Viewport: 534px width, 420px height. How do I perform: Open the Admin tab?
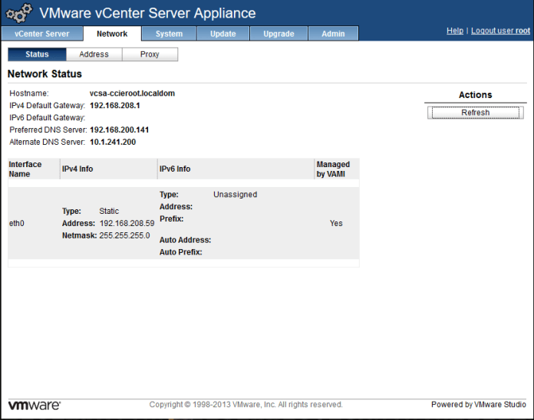pos(333,34)
